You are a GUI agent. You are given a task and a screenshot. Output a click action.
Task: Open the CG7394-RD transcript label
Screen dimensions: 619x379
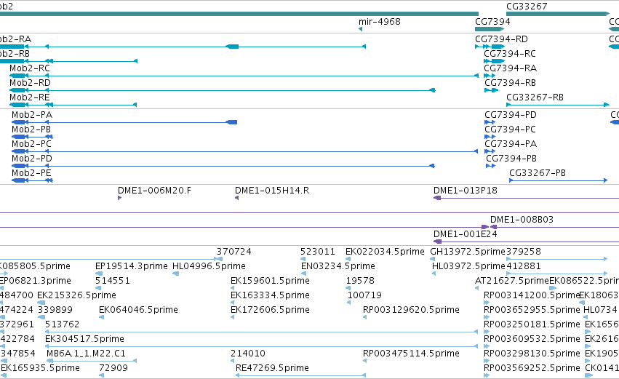pyautogui.click(x=501, y=39)
